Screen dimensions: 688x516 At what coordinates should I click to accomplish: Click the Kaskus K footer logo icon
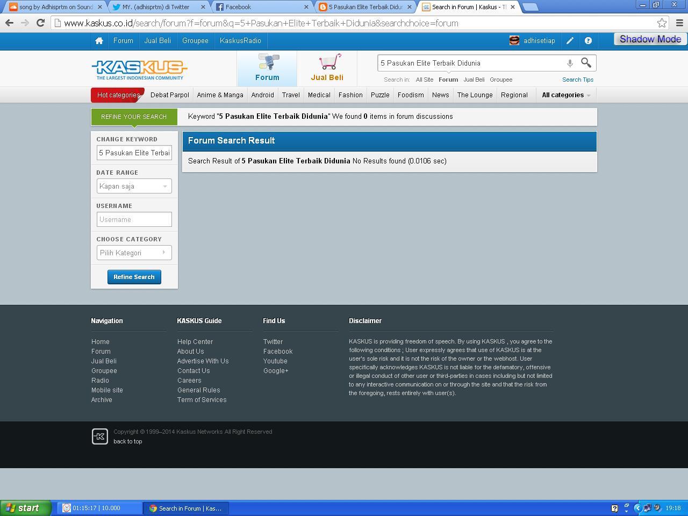click(99, 436)
